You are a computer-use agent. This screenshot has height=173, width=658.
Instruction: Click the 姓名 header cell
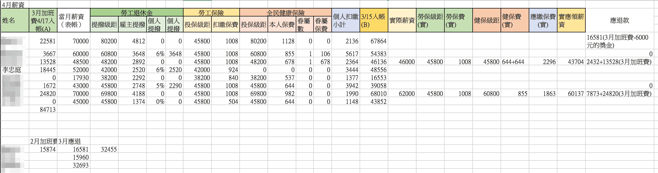pos(15,20)
